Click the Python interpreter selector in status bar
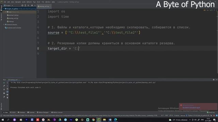This screenshot has height=122, width=218. (x=199, y=116)
